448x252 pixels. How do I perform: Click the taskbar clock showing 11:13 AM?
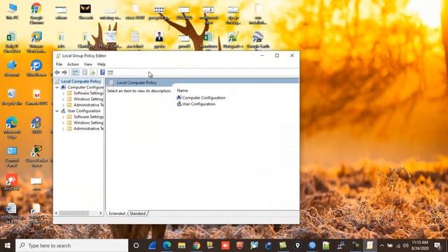(420, 246)
